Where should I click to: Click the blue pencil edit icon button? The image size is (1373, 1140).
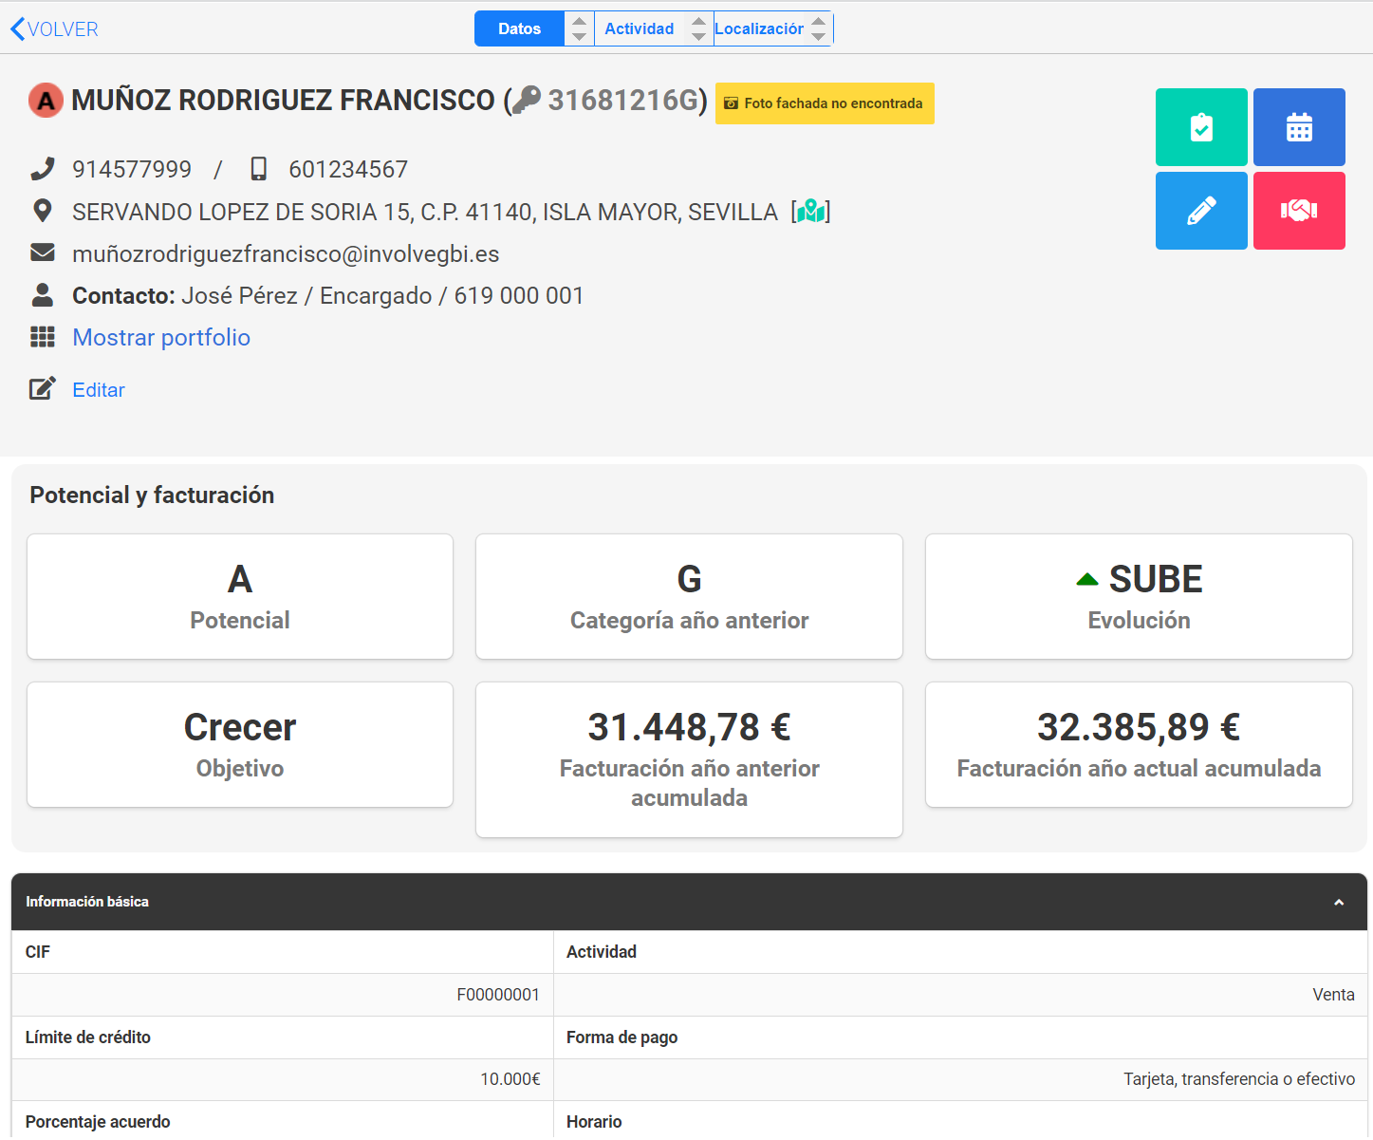point(1201,211)
